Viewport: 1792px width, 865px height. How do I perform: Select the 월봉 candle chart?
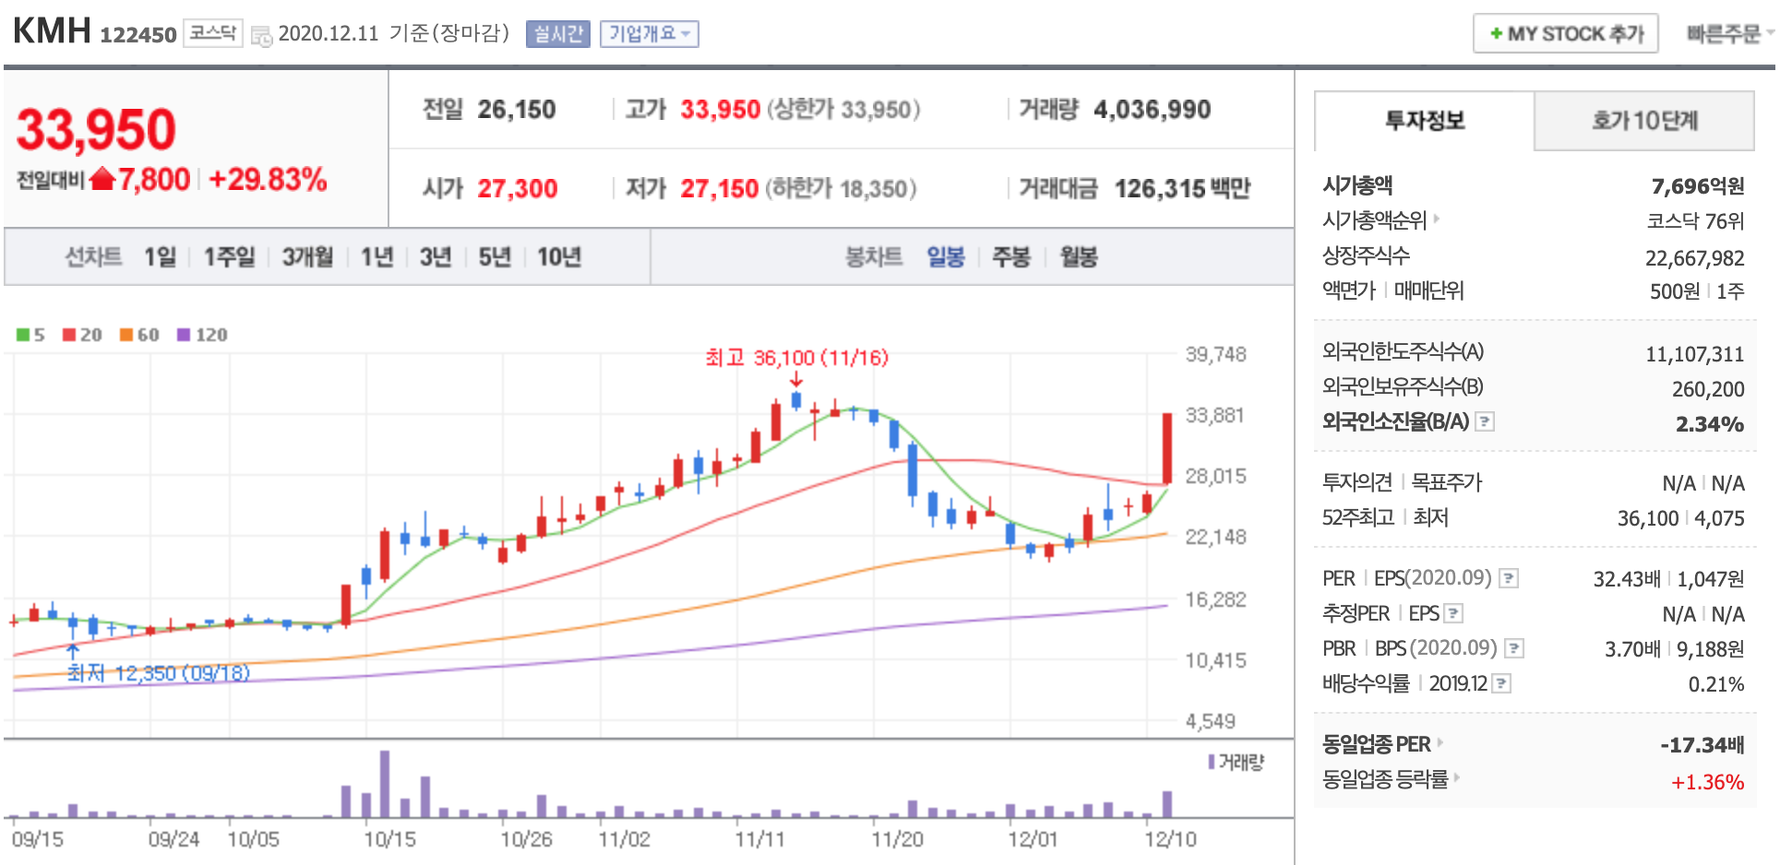tap(1079, 256)
